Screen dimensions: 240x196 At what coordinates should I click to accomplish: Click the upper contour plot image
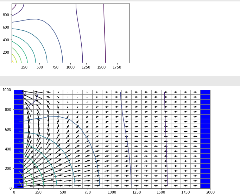[70, 34]
